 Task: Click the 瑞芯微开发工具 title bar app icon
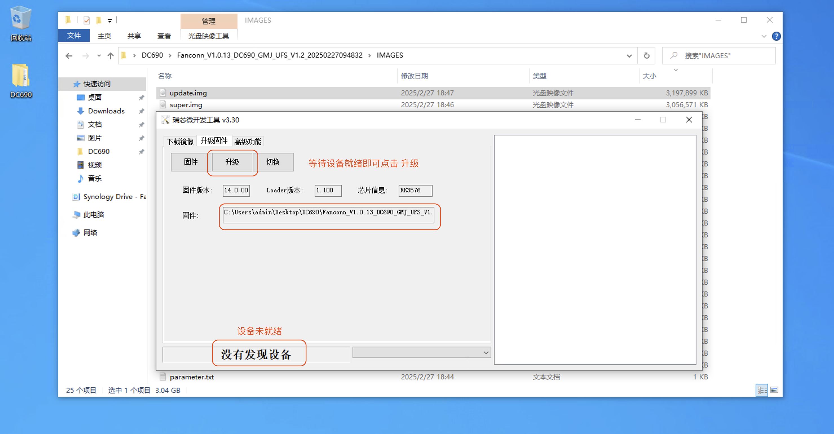[165, 120]
